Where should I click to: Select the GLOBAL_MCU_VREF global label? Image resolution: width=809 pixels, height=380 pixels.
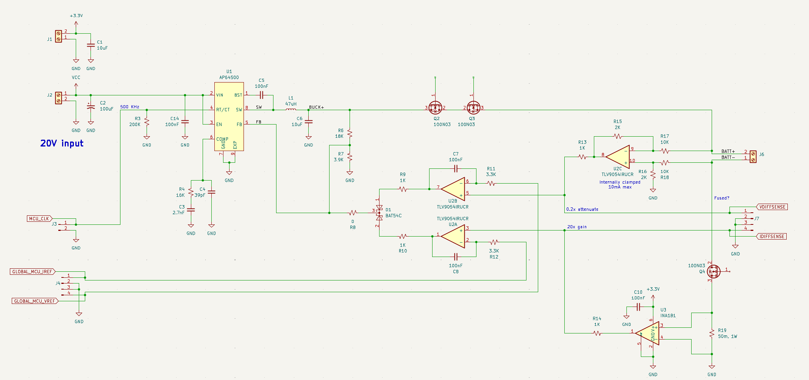point(35,301)
